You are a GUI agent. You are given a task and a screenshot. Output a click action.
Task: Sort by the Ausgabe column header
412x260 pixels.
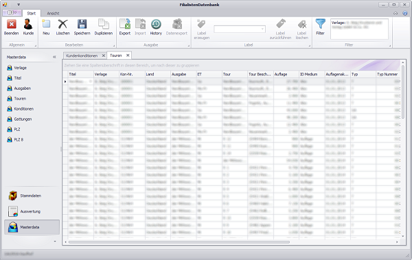[x=183, y=74]
